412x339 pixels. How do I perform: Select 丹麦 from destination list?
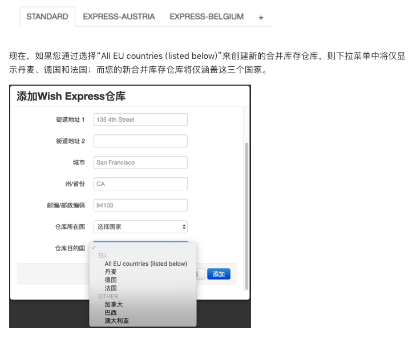click(111, 272)
